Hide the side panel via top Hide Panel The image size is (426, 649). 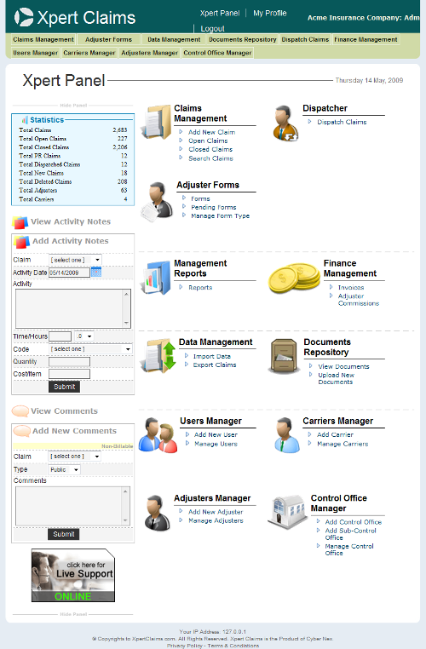tap(73, 106)
